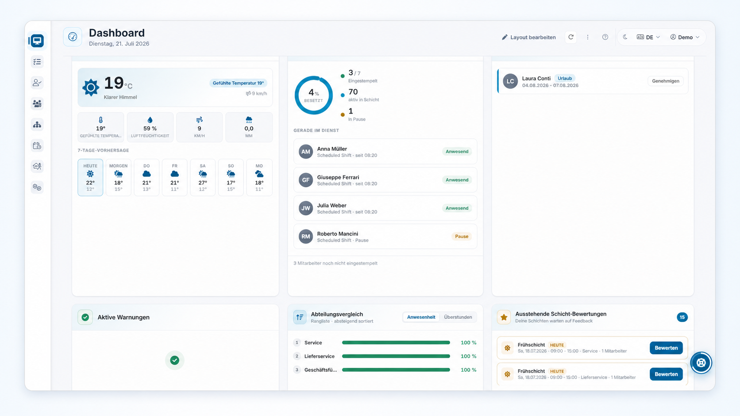Open the calendar schedule sidebar icon
This screenshot has height=416, width=740.
pos(37,145)
